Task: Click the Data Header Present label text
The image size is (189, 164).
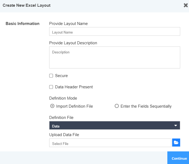Action: (74, 87)
